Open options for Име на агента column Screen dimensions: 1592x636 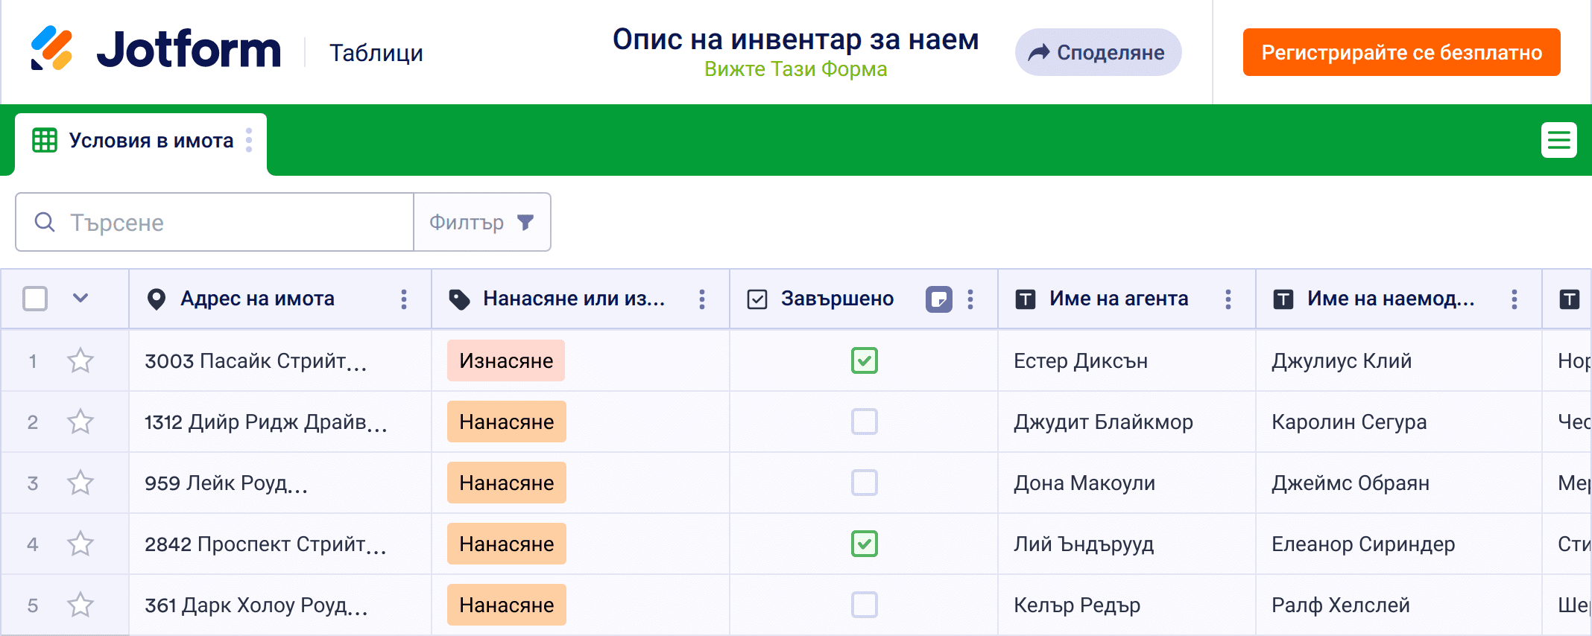coord(1228,299)
